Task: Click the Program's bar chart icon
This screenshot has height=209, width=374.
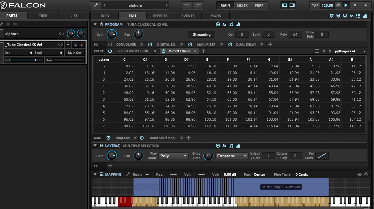Action: coord(238,24)
